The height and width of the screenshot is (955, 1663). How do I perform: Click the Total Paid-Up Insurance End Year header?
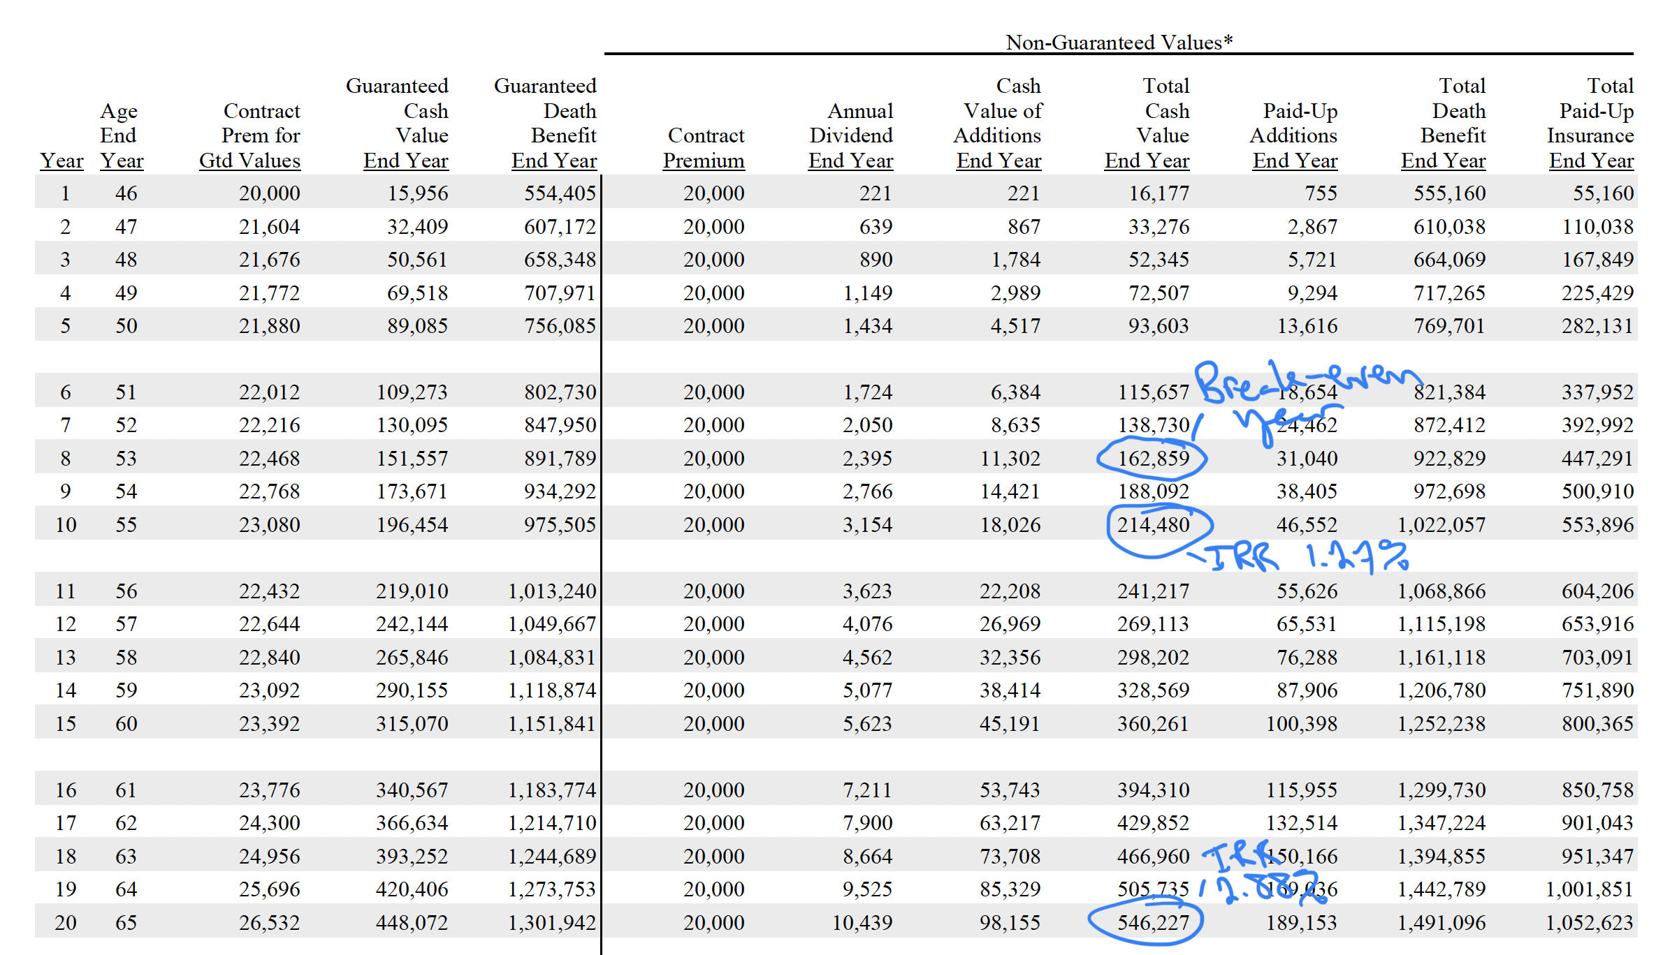click(x=1592, y=124)
